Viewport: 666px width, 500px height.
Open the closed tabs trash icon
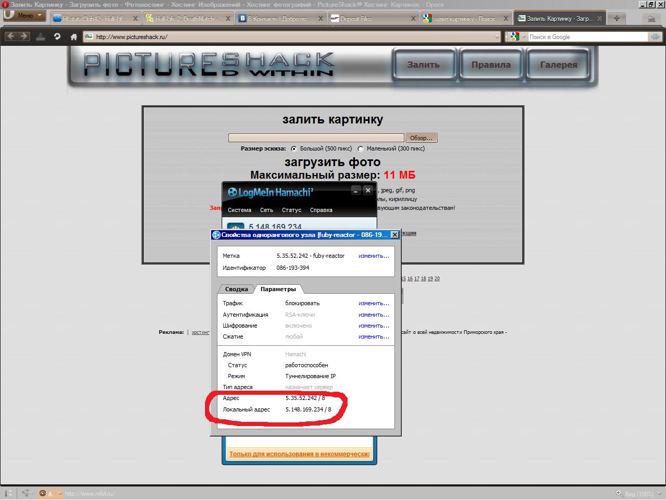[x=651, y=19]
